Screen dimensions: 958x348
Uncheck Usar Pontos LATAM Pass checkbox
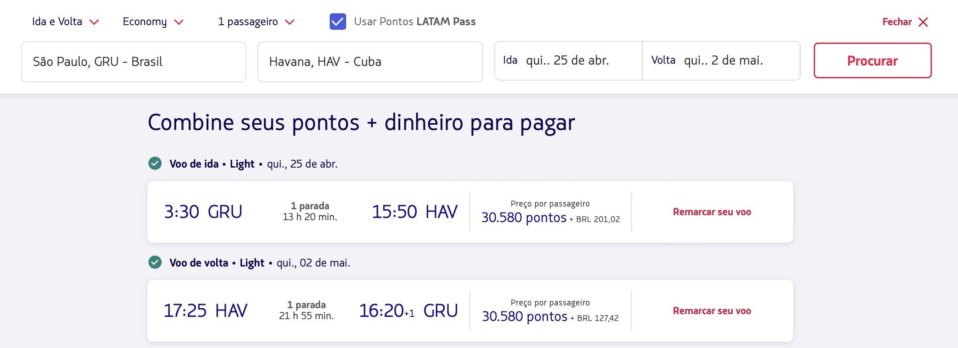point(337,22)
